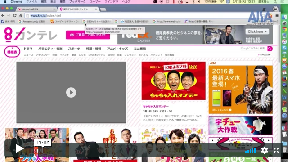Open the Chrome application menu
288x162 pixels.
click(16, 2)
